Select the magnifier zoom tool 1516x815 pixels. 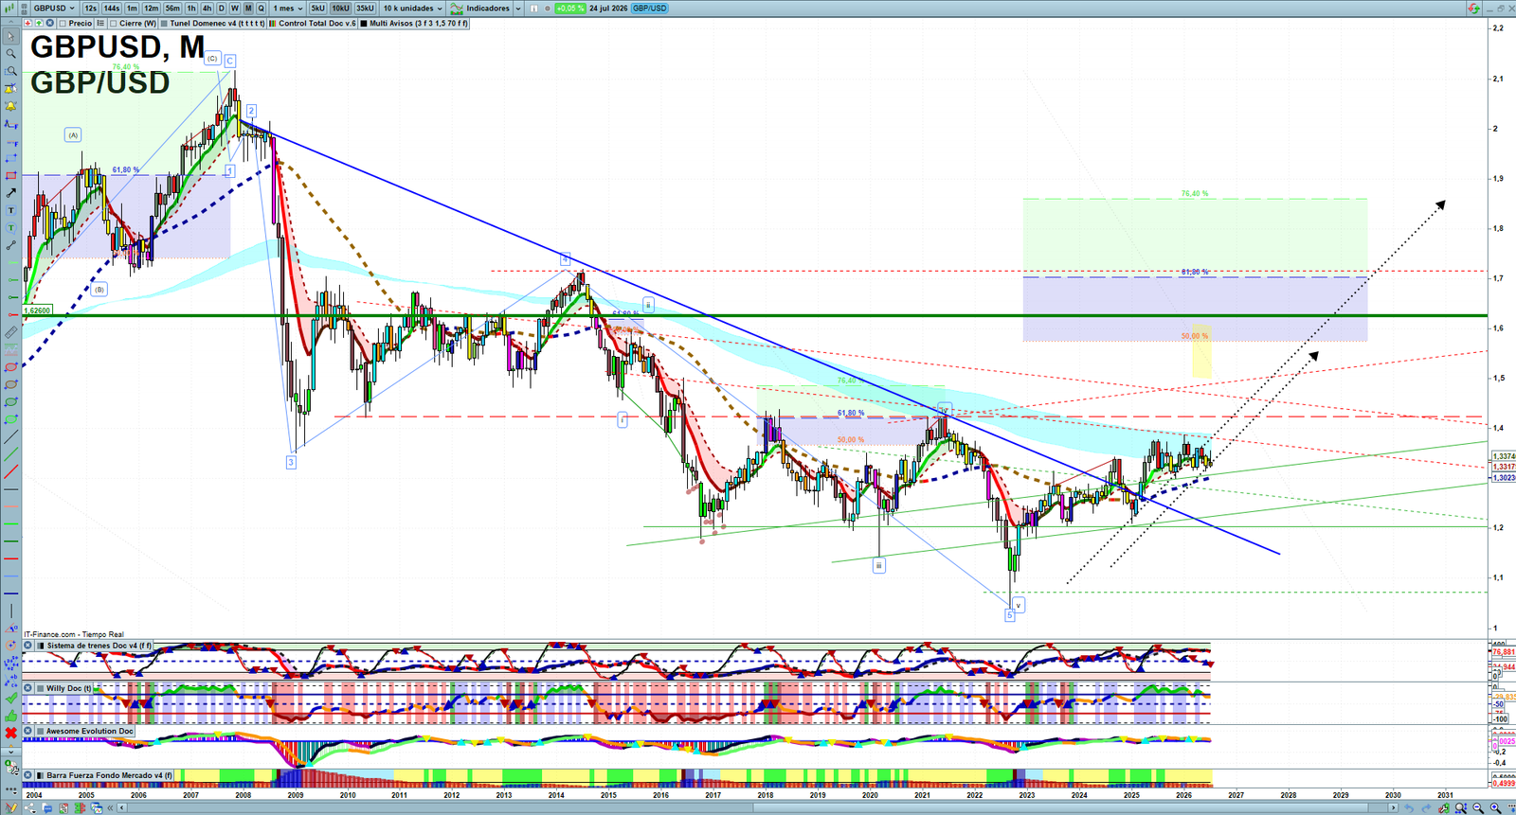click(x=10, y=53)
